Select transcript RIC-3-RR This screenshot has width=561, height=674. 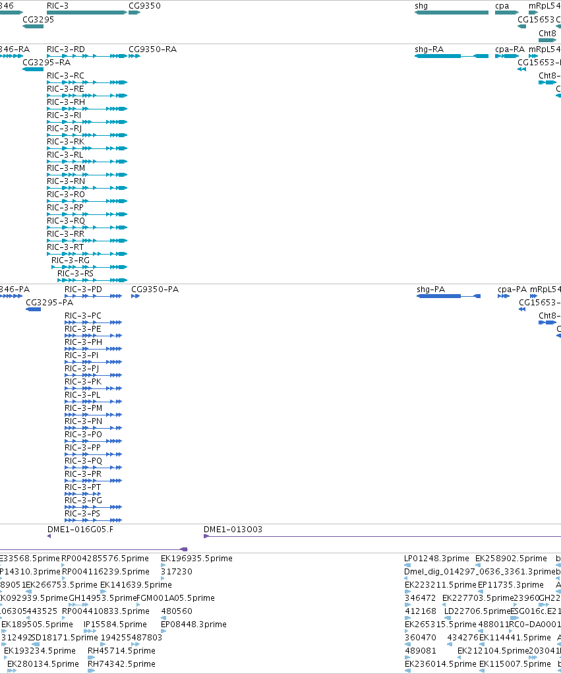66,233
